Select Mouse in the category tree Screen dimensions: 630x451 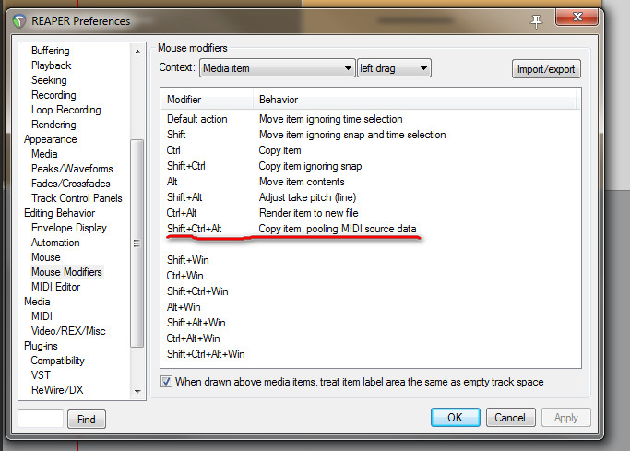point(46,257)
